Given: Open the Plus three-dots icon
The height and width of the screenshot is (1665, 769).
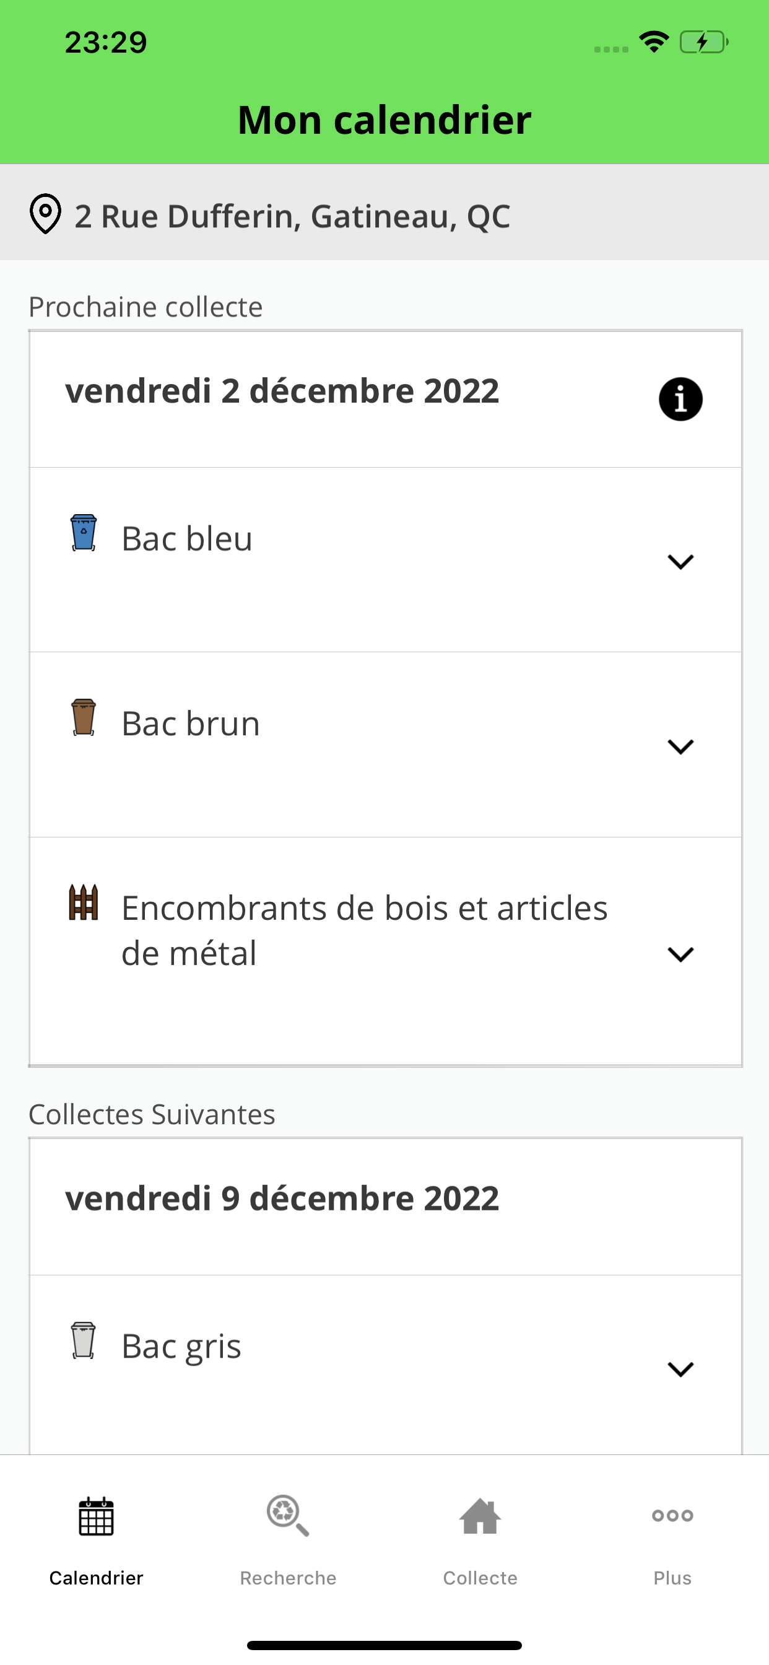Looking at the screenshot, I should click(x=672, y=1515).
